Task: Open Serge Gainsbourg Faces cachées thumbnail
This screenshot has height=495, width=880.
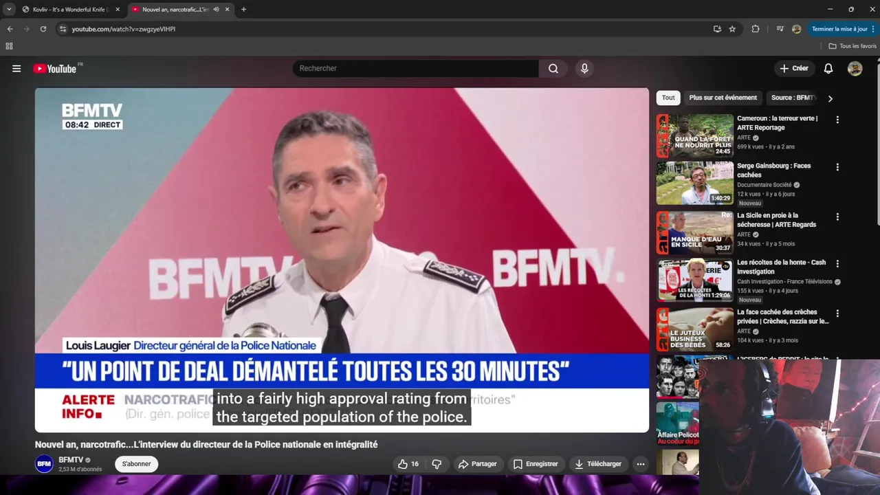Action: coord(694,183)
